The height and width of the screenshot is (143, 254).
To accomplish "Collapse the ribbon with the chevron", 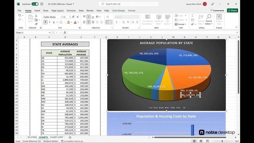I will [237, 27].
